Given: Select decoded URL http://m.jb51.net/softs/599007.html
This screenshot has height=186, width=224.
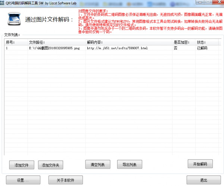Looking at the screenshot, I should pos(117,48).
